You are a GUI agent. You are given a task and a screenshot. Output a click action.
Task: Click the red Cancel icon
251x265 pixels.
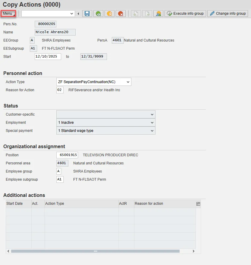tap(121, 14)
